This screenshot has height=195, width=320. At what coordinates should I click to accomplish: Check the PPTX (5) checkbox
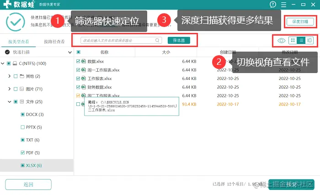tap(23, 127)
